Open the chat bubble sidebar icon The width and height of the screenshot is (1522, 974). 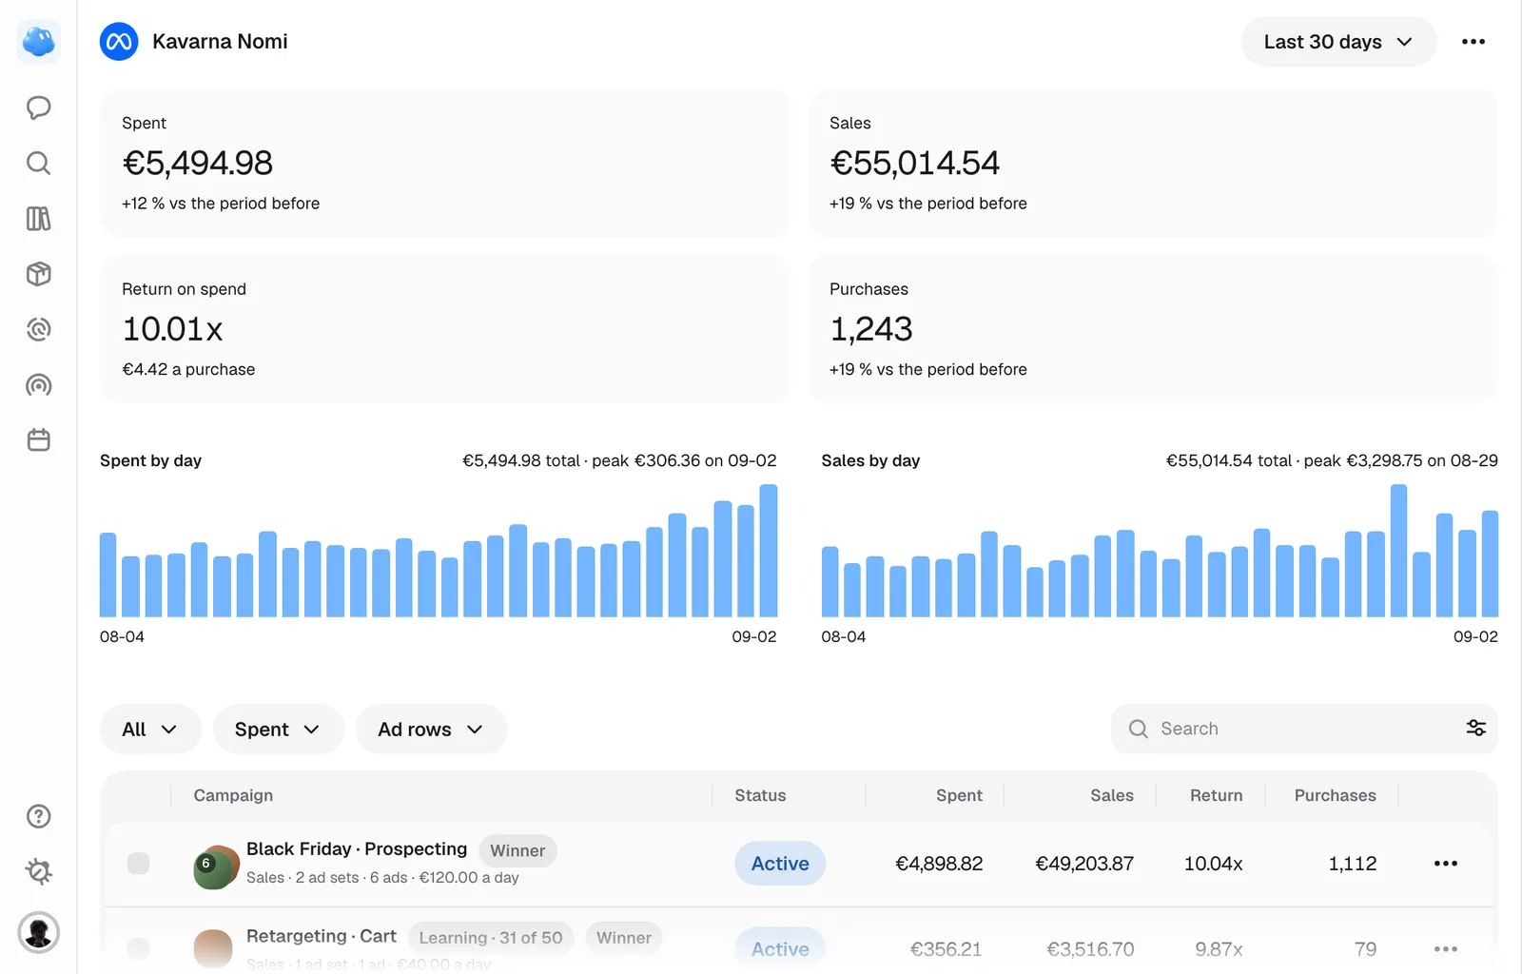point(39,107)
